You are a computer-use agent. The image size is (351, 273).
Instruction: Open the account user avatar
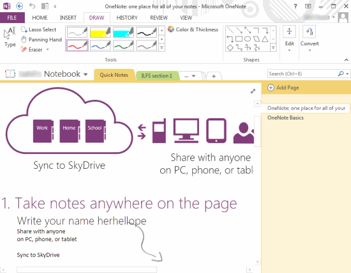coord(343,18)
